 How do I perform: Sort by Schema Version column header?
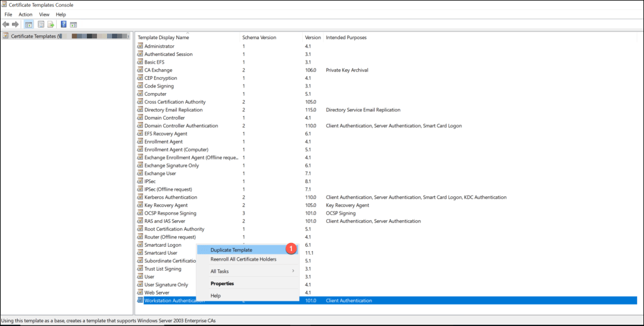tap(259, 38)
